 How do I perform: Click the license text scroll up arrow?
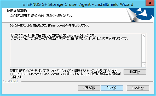pos(143,36)
